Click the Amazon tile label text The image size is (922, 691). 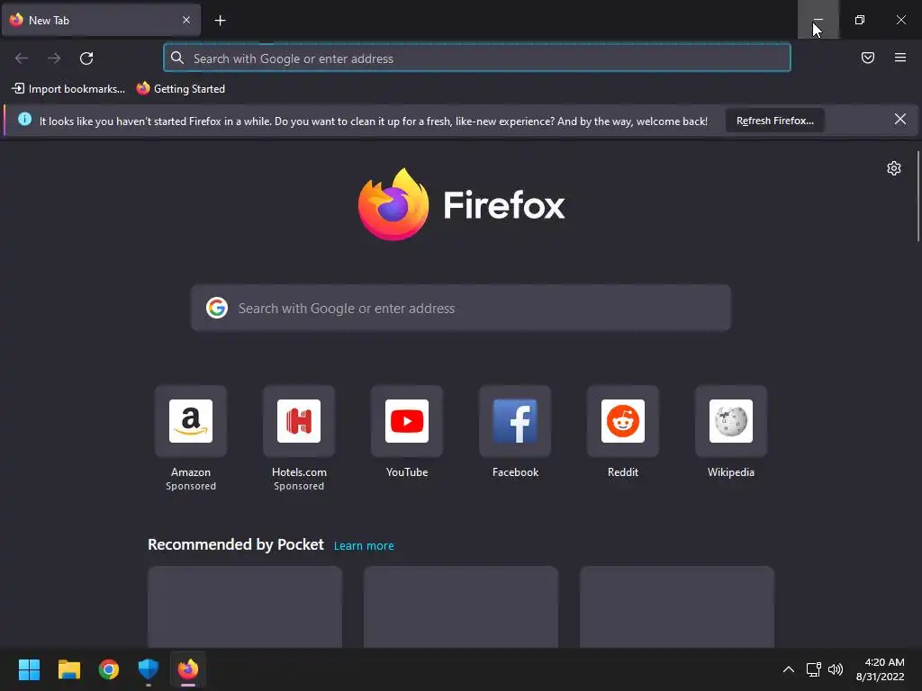tap(191, 471)
